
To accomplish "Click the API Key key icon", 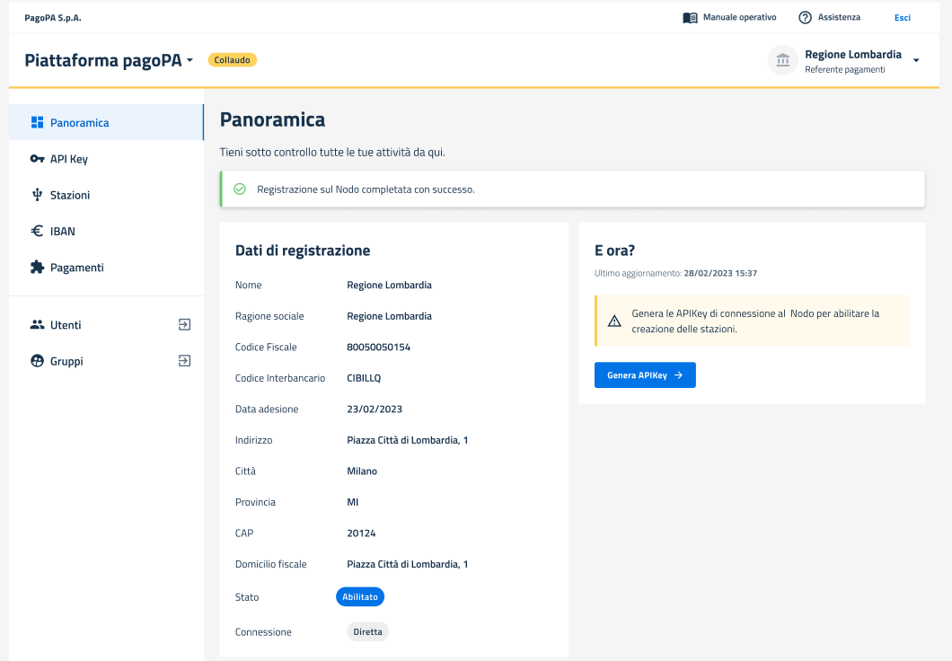I will tap(37, 159).
